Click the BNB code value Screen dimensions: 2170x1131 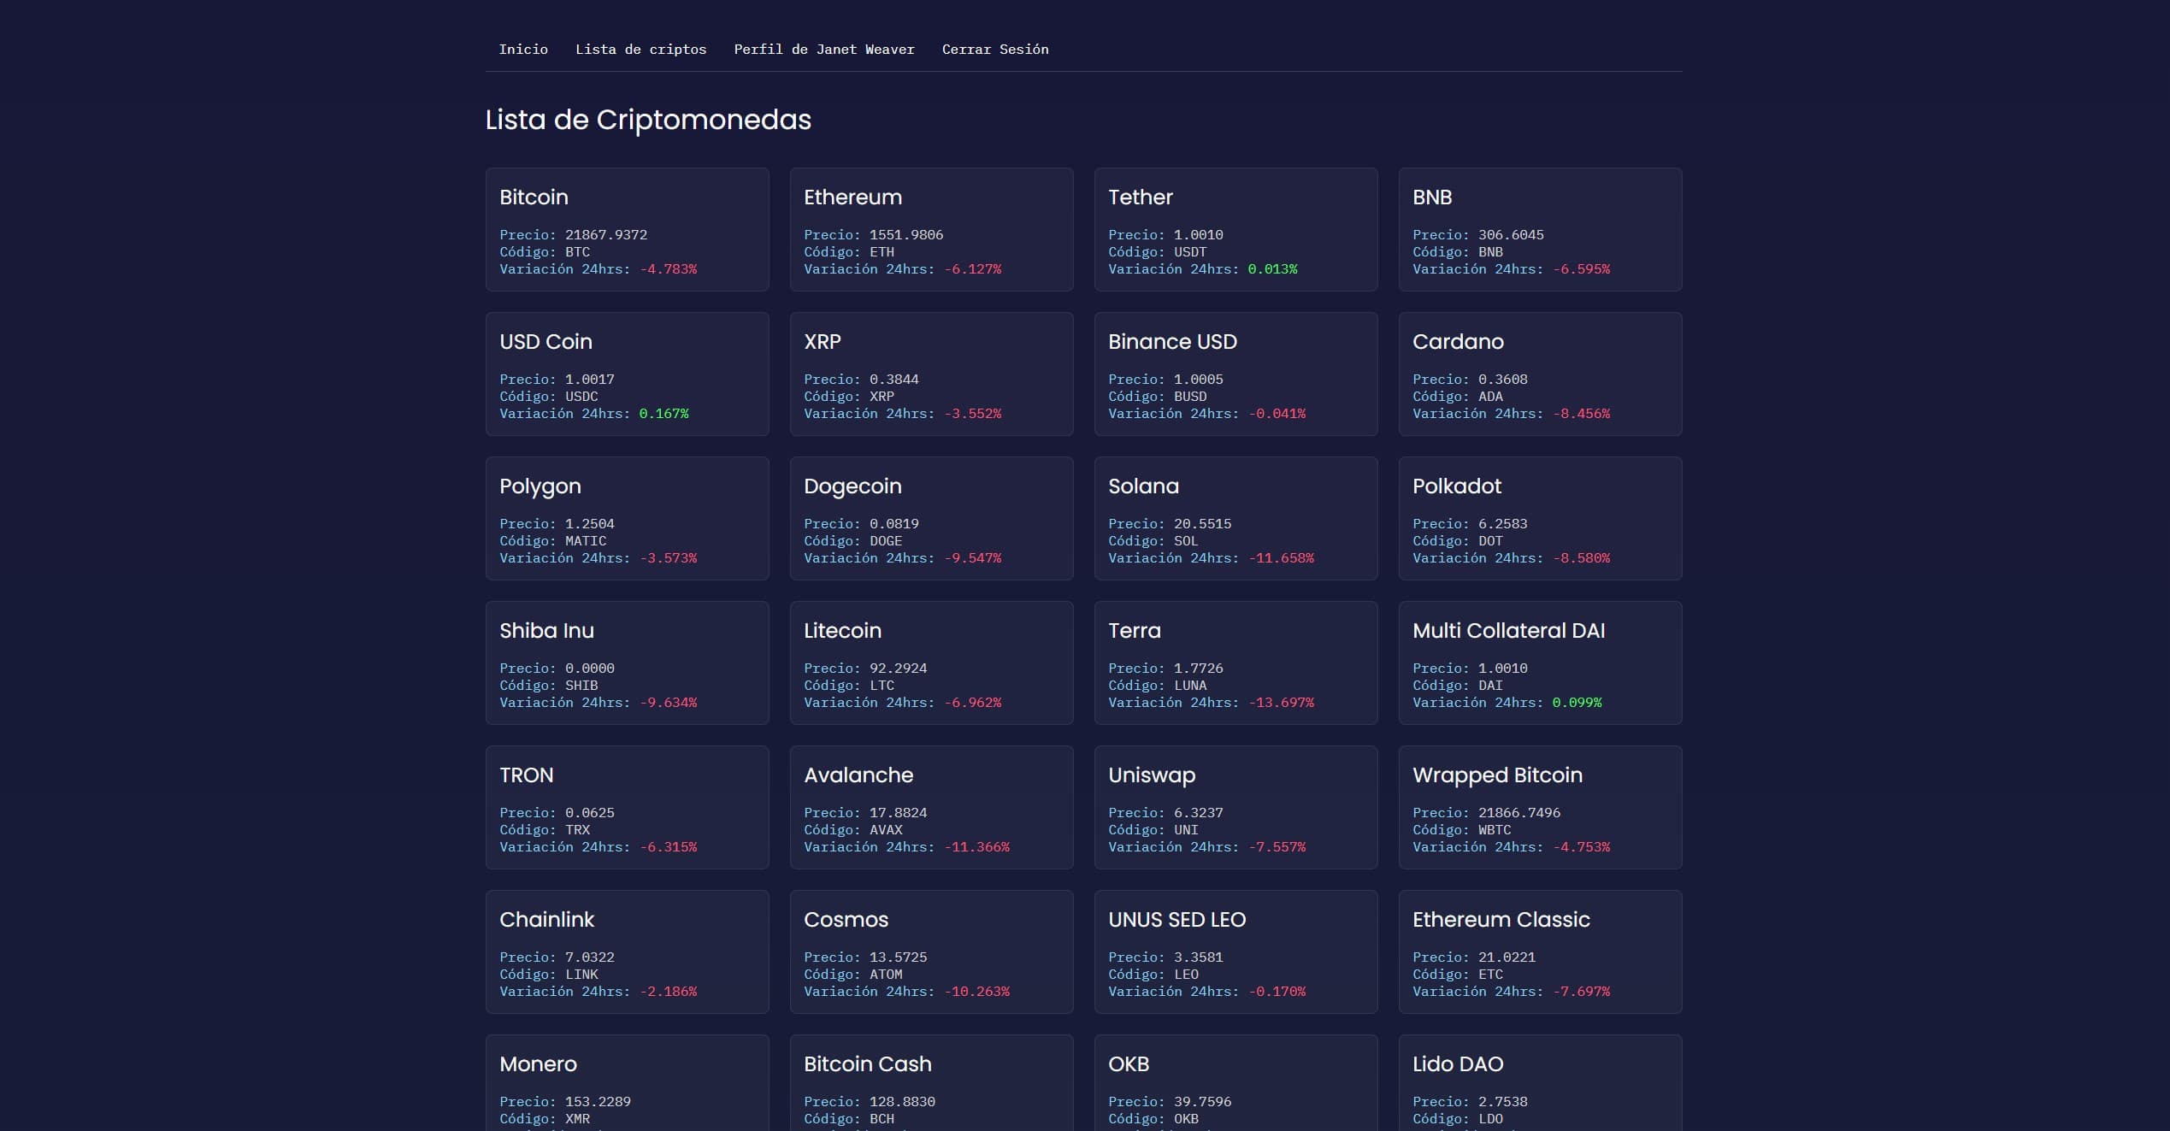(x=1490, y=252)
